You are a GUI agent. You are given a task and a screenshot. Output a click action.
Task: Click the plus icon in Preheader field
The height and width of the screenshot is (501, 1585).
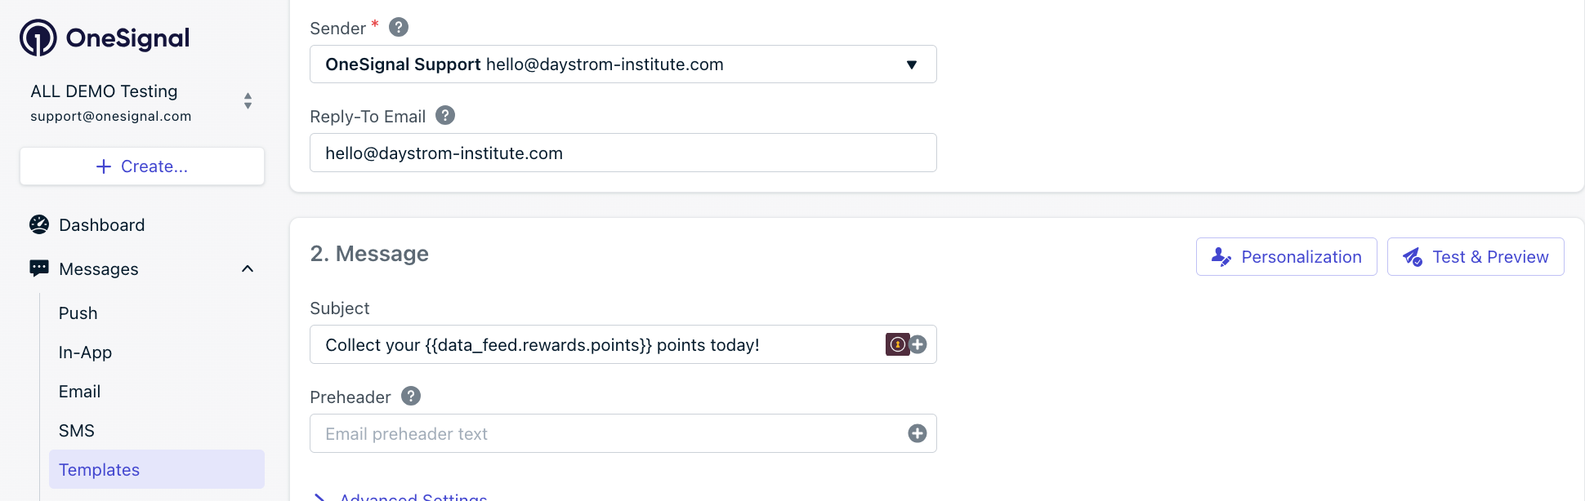point(918,433)
